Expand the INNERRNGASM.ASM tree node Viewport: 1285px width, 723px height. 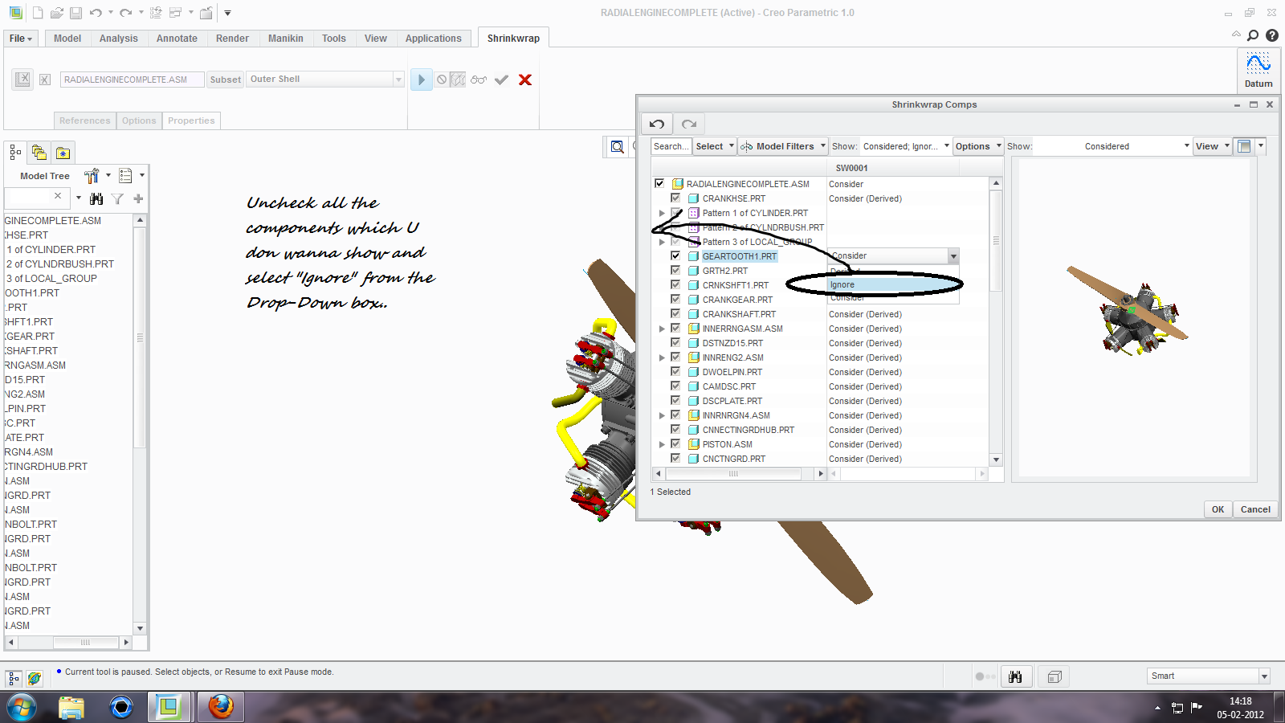pyautogui.click(x=662, y=329)
